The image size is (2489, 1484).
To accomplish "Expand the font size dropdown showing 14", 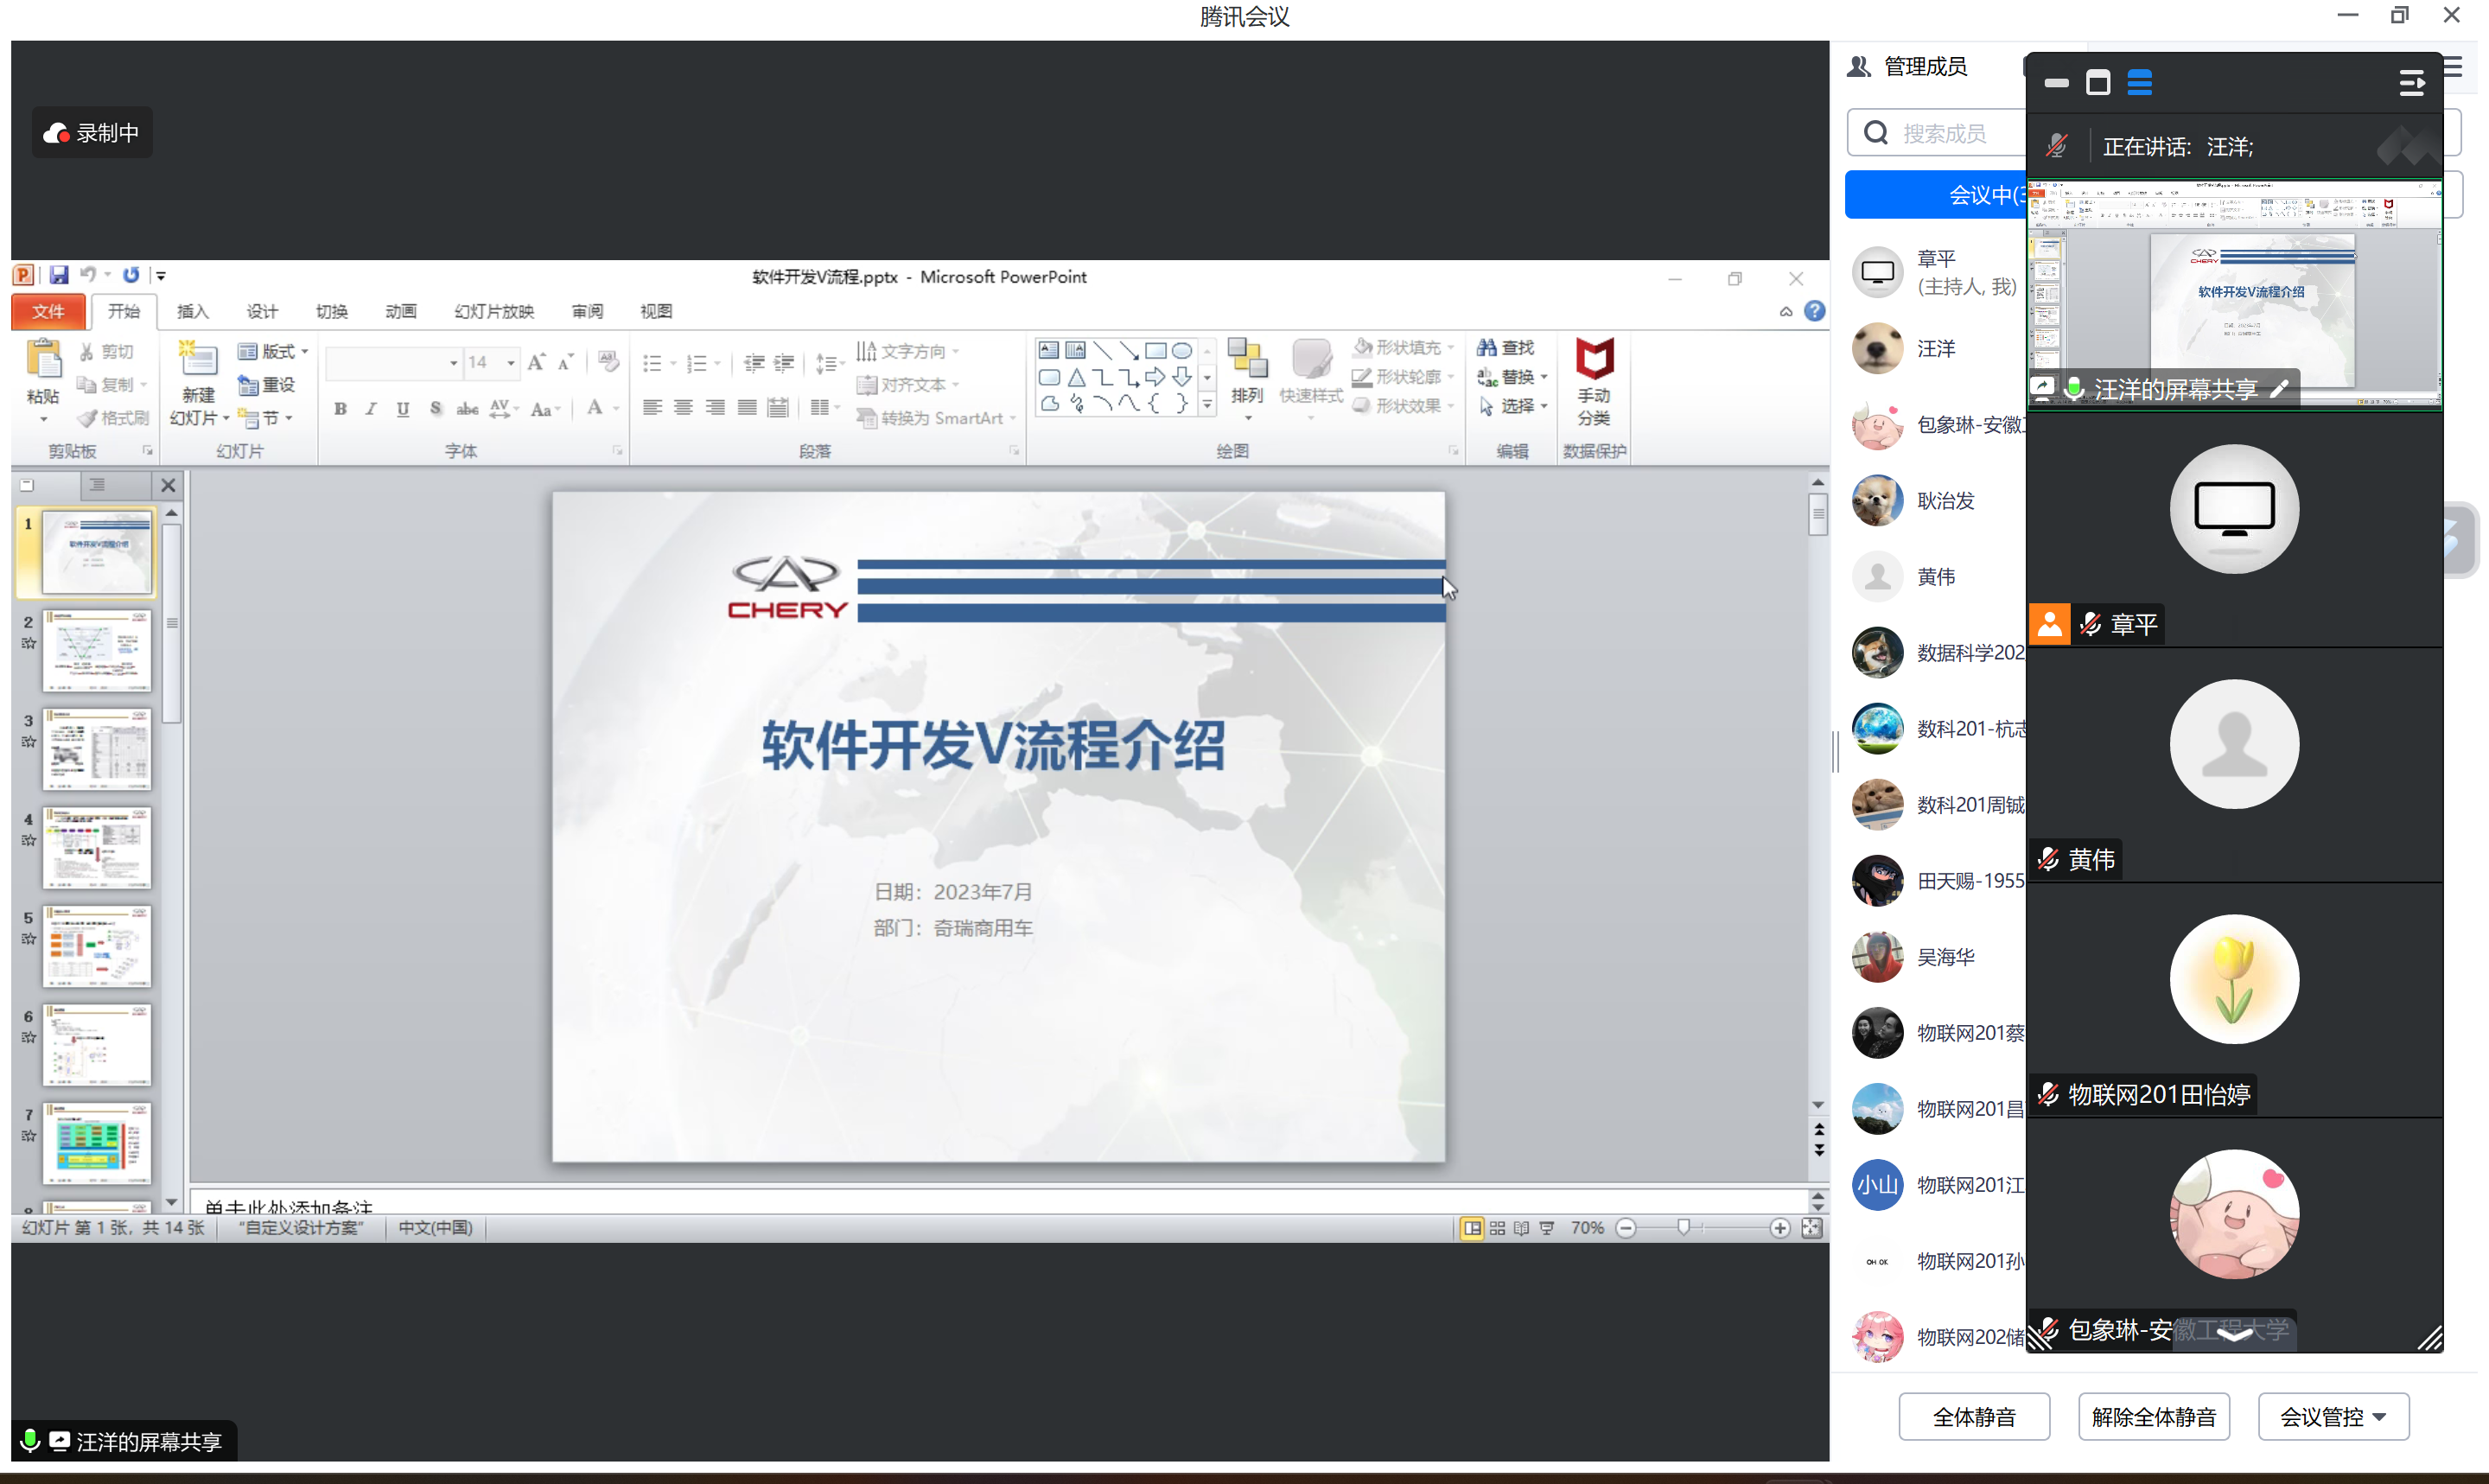I will 511,362.
